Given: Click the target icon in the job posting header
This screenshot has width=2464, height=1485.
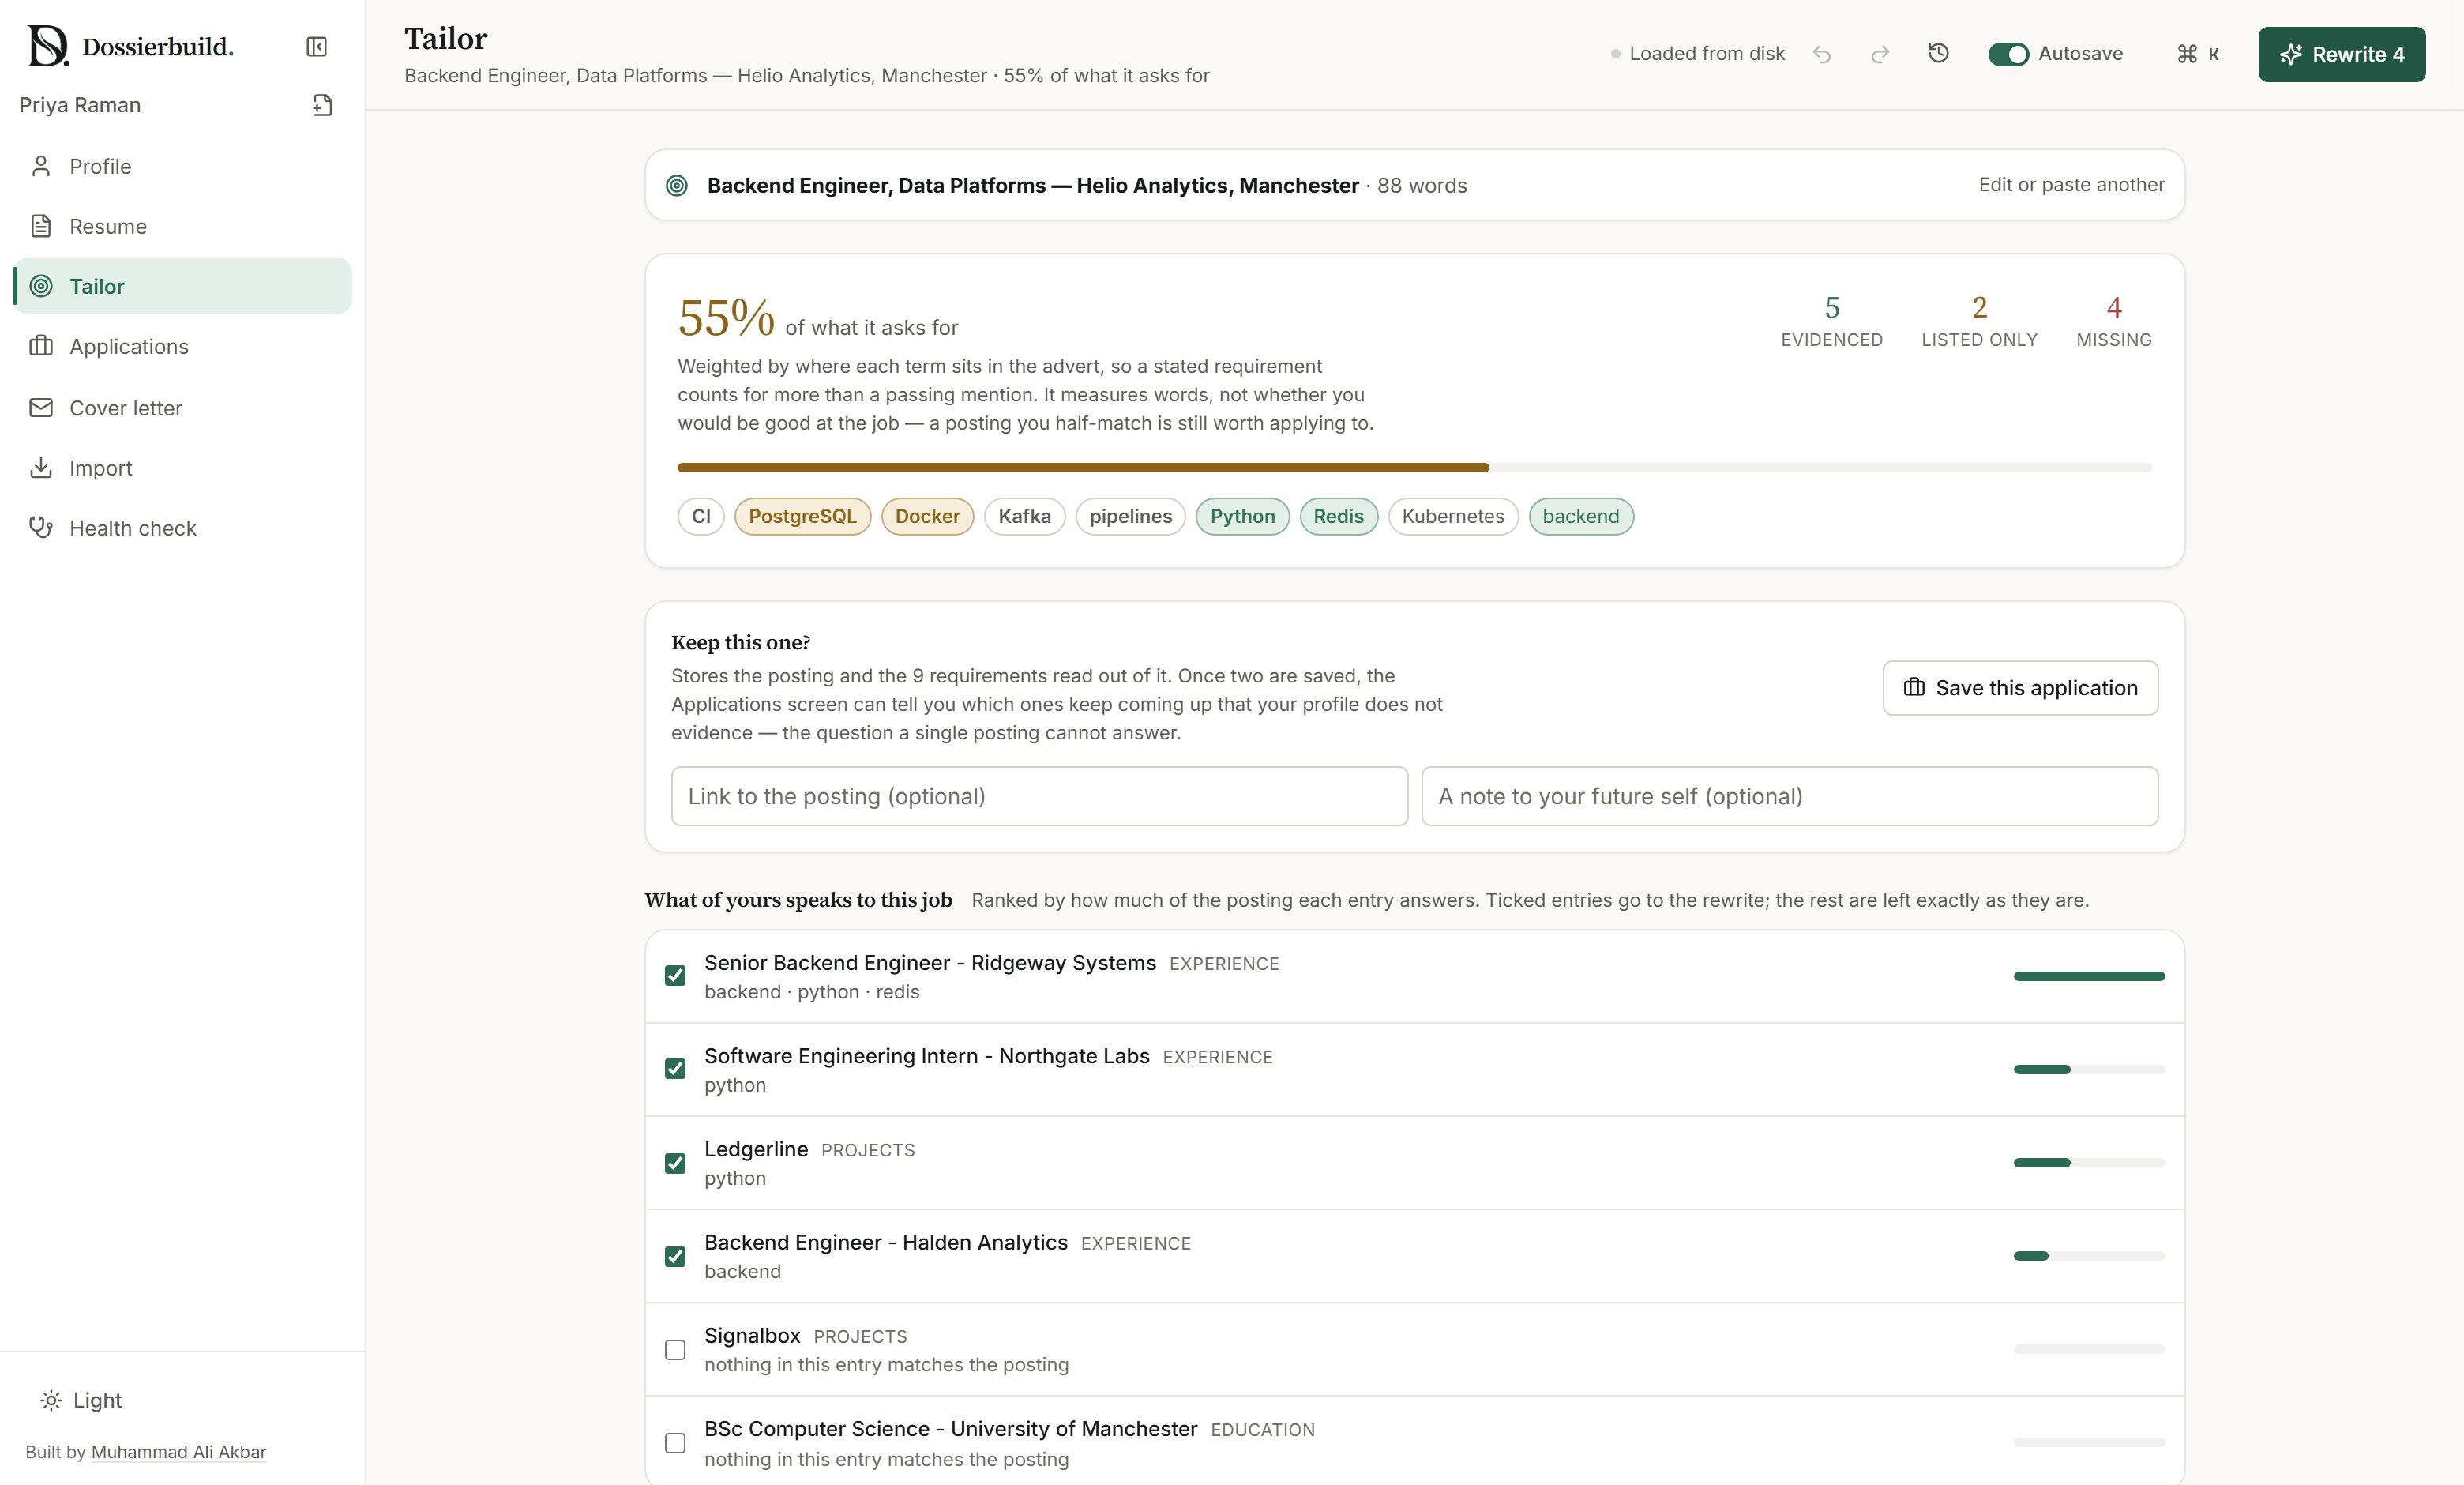Looking at the screenshot, I should (677, 185).
